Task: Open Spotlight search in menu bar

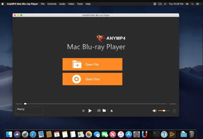Action: coord(192,4)
